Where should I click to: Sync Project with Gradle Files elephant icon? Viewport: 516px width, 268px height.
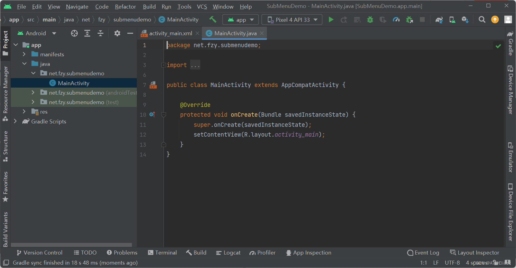click(439, 20)
